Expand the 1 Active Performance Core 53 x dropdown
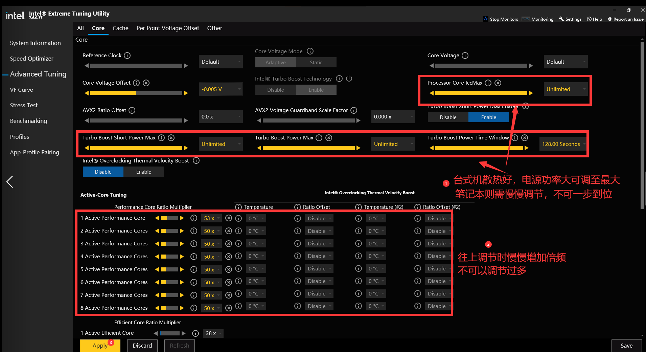Viewport: 646px width, 352px height. [212, 218]
